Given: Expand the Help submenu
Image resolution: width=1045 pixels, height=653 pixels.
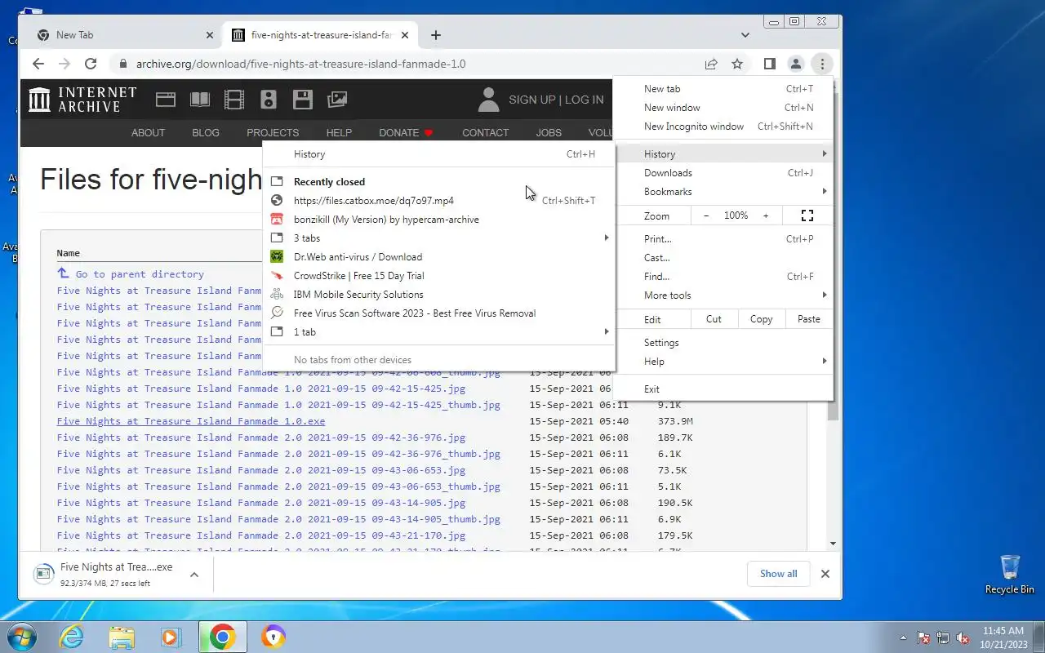Looking at the screenshot, I should click(x=723, y=362).
